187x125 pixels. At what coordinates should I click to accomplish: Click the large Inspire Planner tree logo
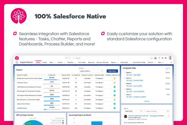coord(19,16)
